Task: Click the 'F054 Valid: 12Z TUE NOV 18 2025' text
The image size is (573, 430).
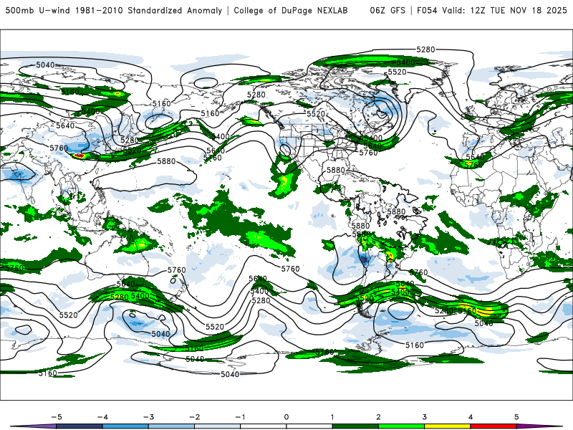Action: coord(492,11)
